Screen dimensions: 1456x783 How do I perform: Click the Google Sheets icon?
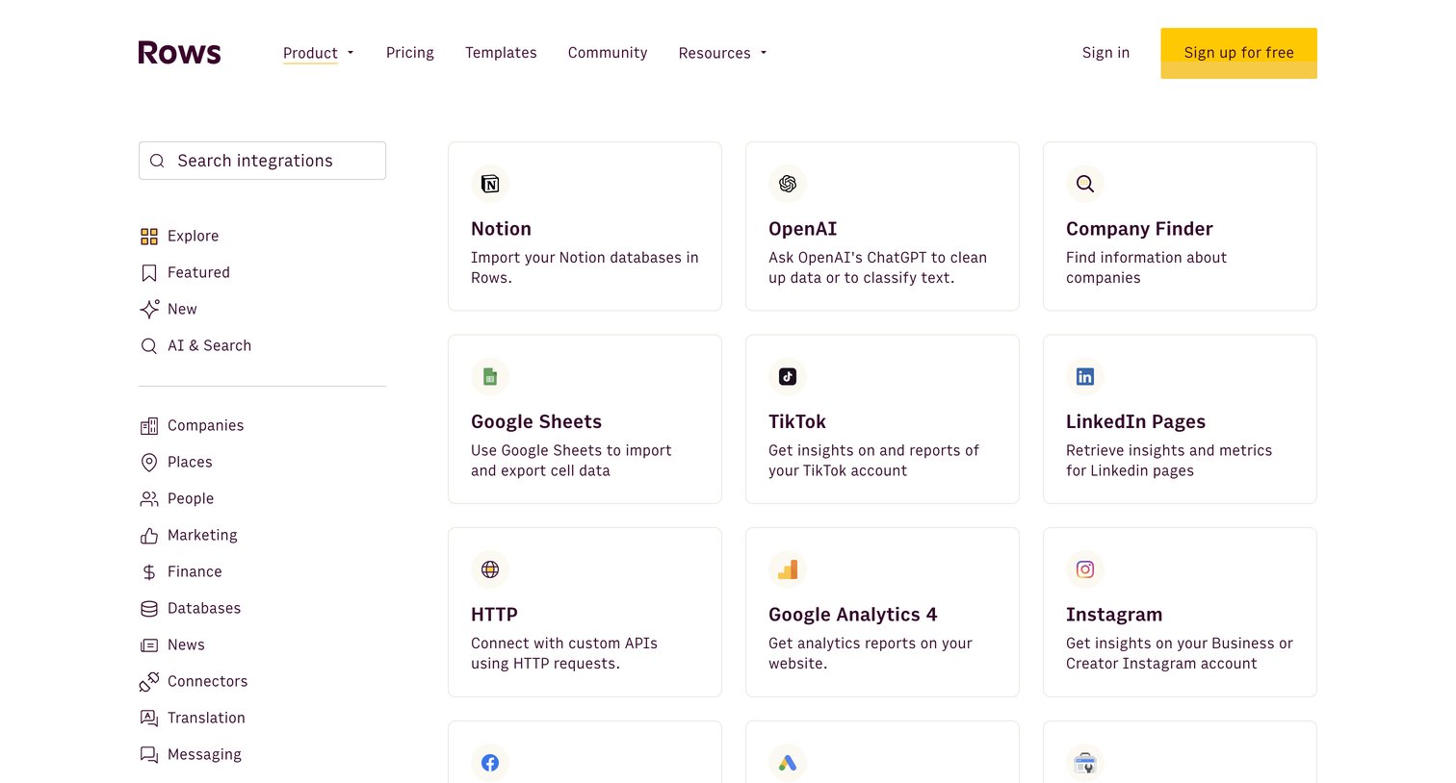tap(490, 377)
